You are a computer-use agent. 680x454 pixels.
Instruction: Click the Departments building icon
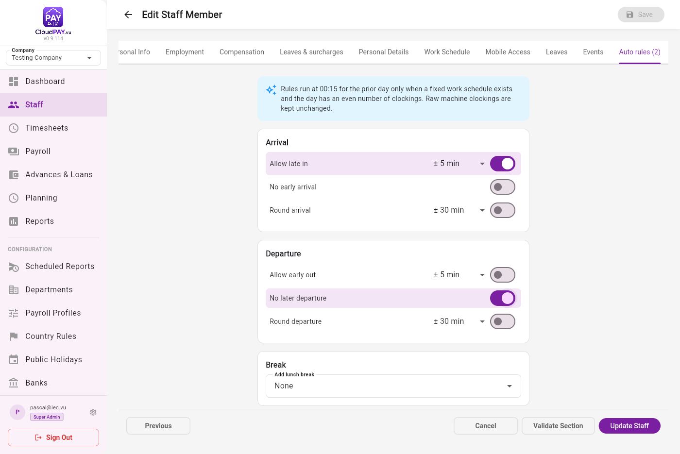tap(14, 290)
